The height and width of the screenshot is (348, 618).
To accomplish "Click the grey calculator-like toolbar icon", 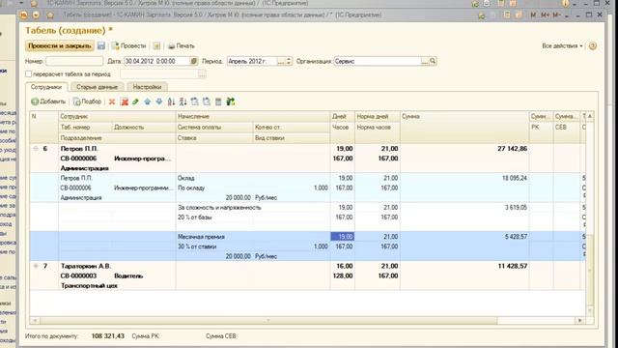I will pos(218,101).
